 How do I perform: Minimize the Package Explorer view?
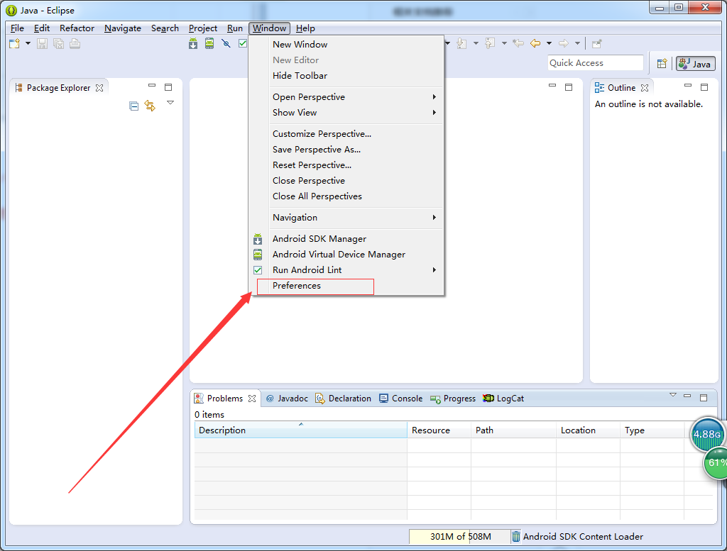(x=152, y=86)
